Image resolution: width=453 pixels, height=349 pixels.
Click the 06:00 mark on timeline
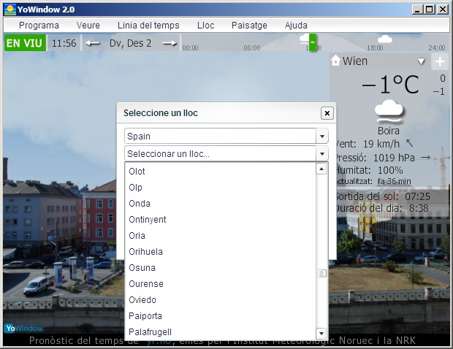(251, 48)
